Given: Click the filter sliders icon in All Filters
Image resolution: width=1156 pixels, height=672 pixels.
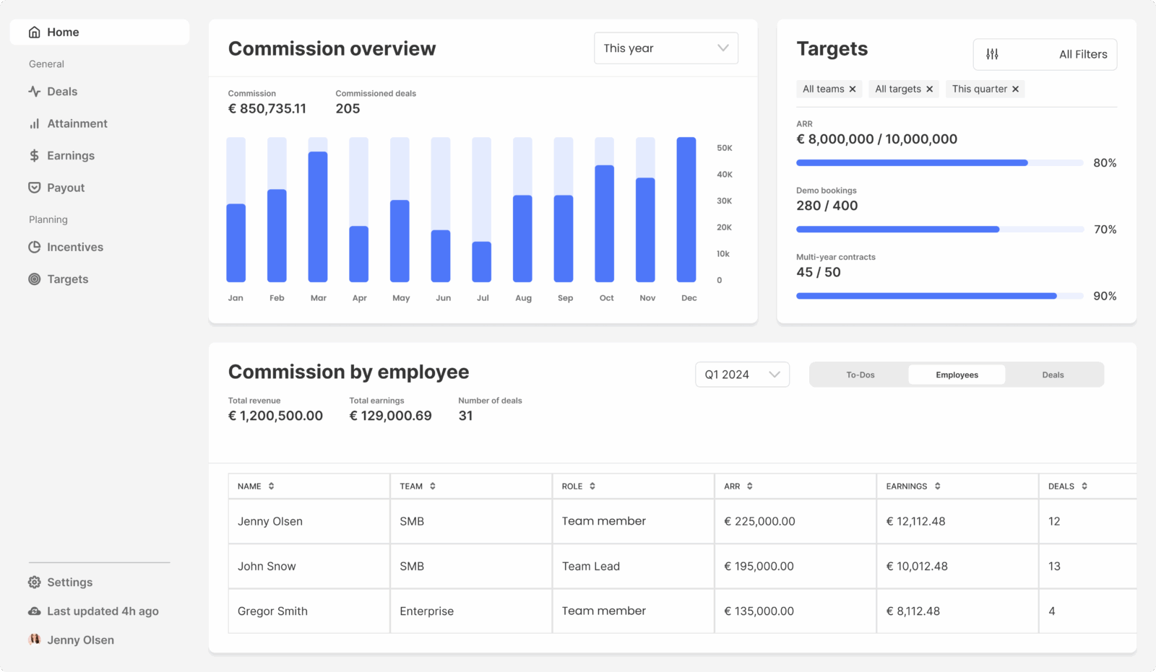Looking at the screenshot, I should tap(993, 54).
